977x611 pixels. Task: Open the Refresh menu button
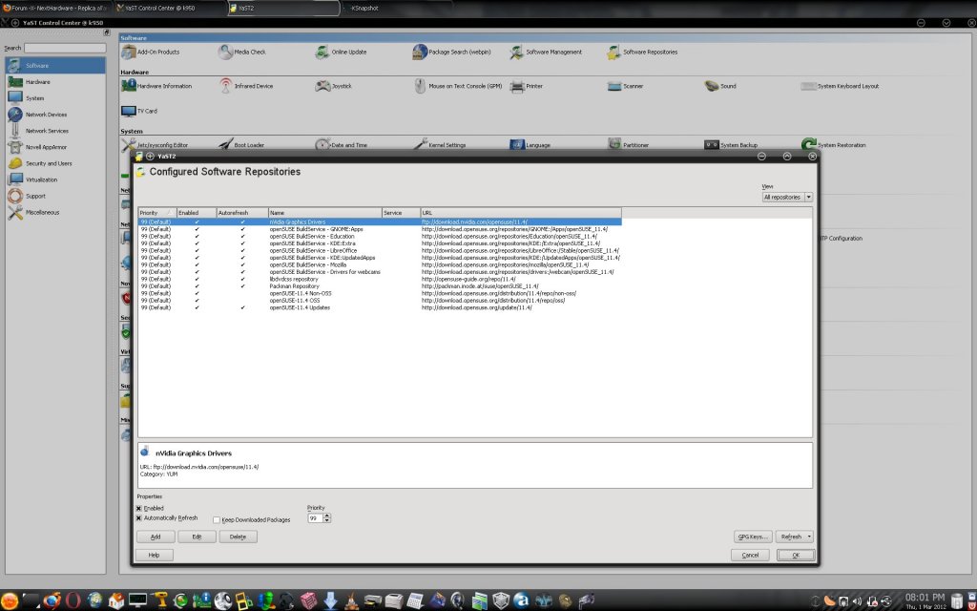[795, 537]
